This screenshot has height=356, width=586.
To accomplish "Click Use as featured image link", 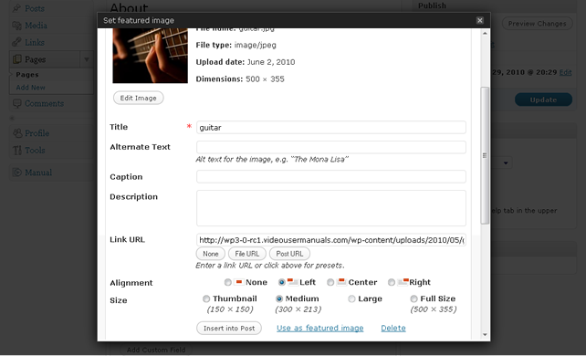I will tap(319, 328).
